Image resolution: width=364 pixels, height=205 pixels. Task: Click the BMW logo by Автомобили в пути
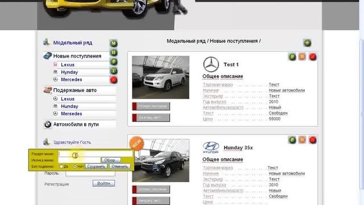(x=48, y=125)
